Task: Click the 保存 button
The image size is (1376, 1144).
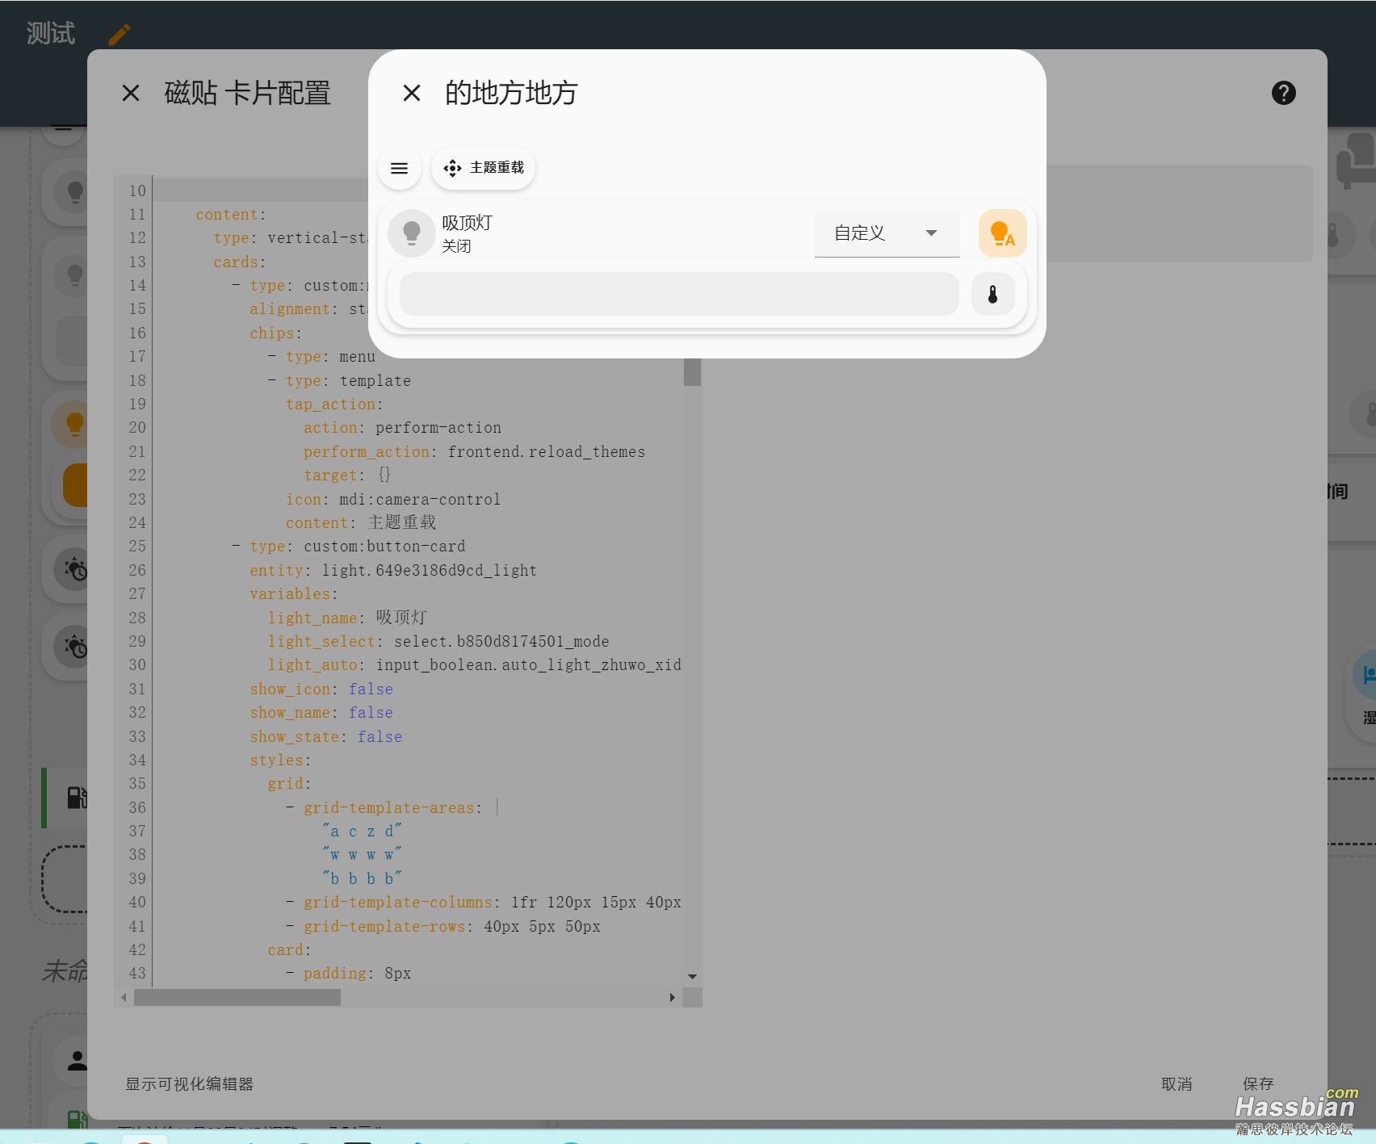Action: (x=1258, y=1084)
